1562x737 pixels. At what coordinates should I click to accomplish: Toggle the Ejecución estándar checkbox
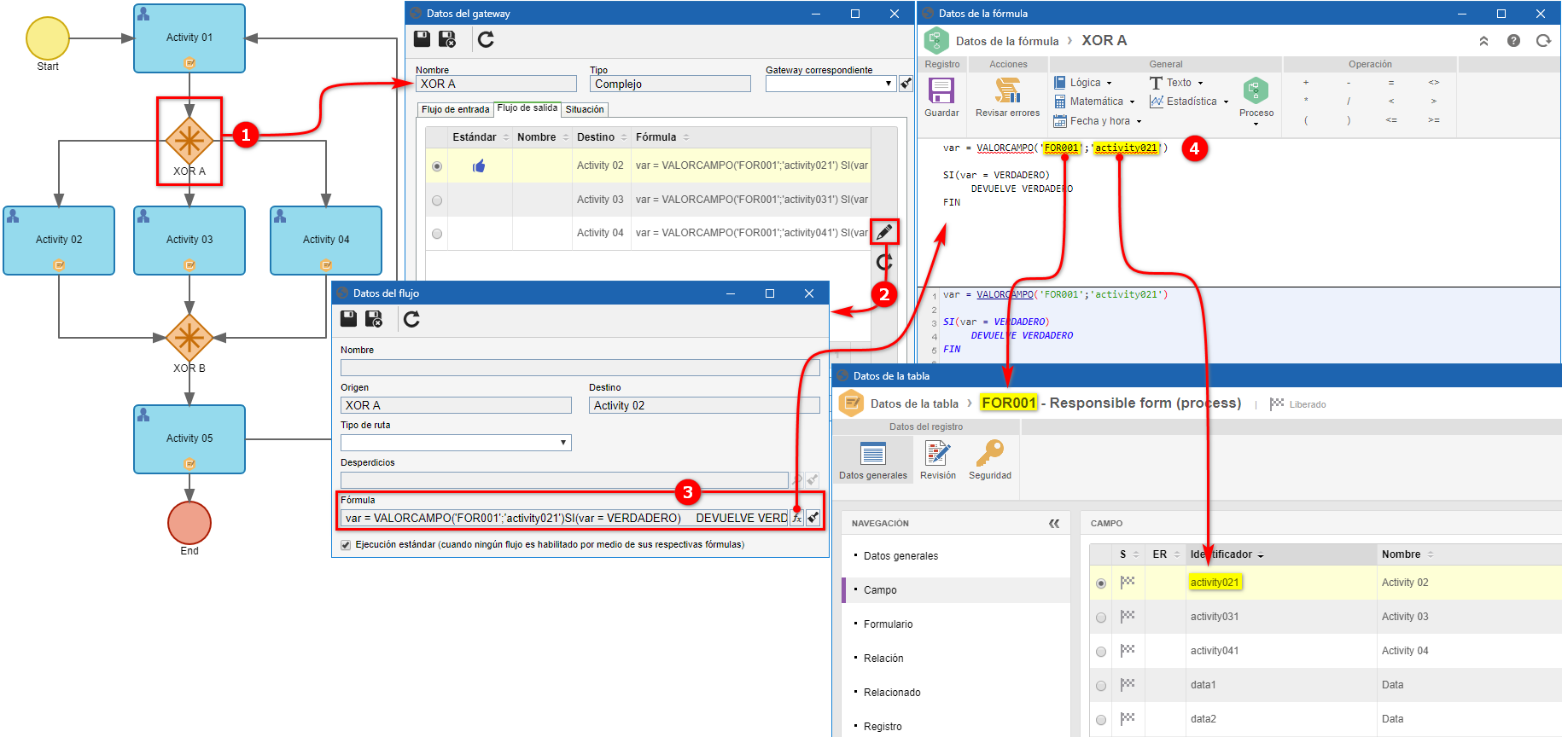point(346,544)
